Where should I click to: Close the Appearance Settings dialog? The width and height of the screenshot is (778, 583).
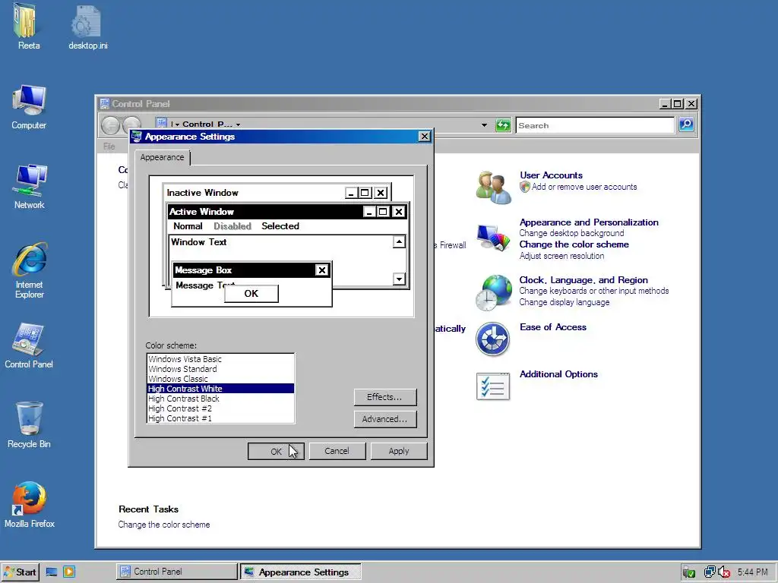pyautogui.click(x=424, y=137)
